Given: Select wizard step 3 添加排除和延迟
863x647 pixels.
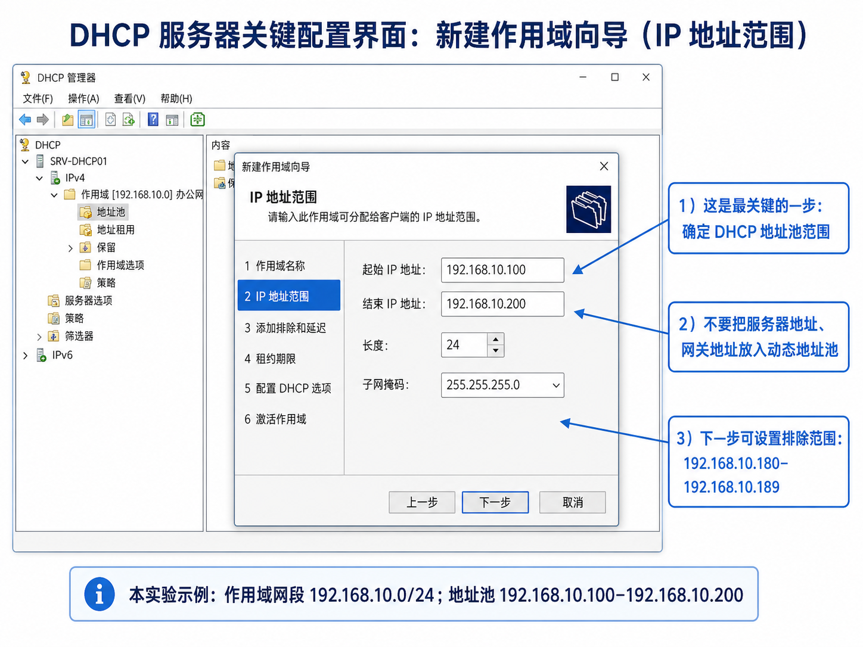Looking at the screenshot, I should [x=288, y=328].
